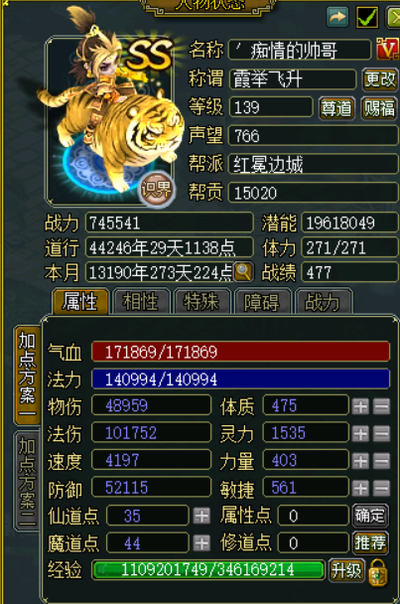Click minus button next to 敏捷
Viewport: 400px width, 604px height.
point(381,489)
